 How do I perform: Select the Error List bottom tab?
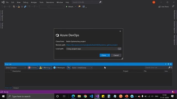pyautogui.click(x=8, y=88)
